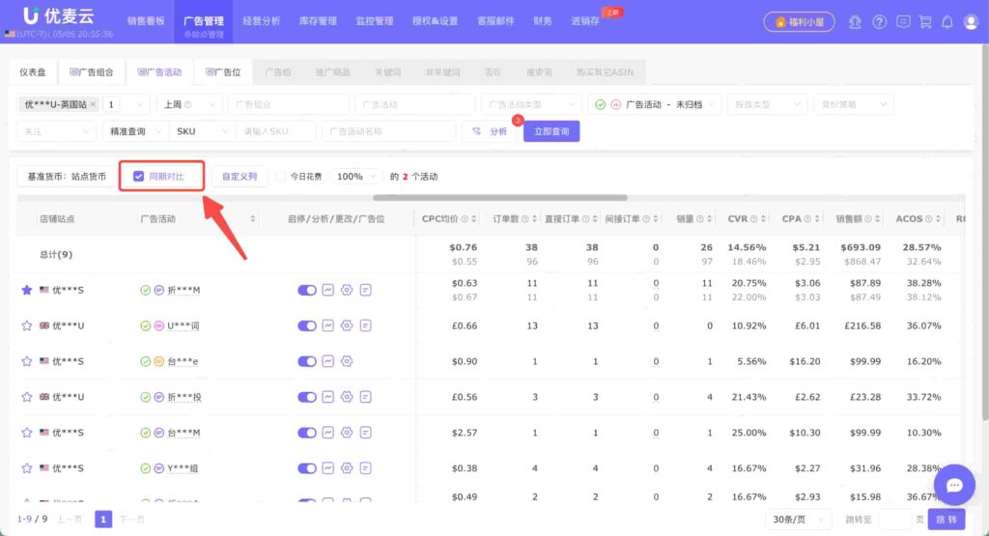Open settings gear for 台***e campaign
This screenshot has width=989, height=536.
(347, 361)
